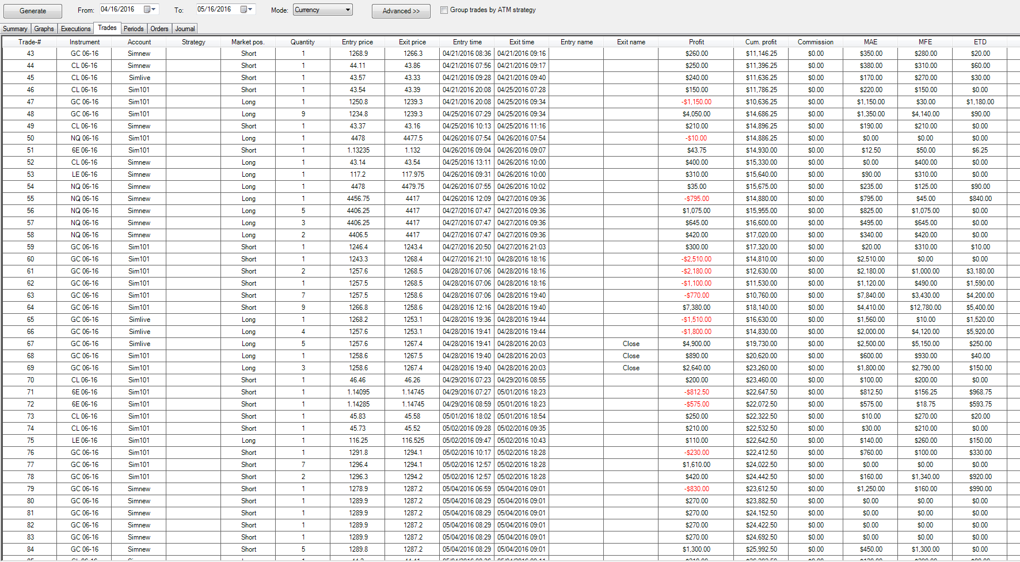This screenshot has height=562, width=1020.
Task: Open the Mode Currency dropdown
Action: 322,10
